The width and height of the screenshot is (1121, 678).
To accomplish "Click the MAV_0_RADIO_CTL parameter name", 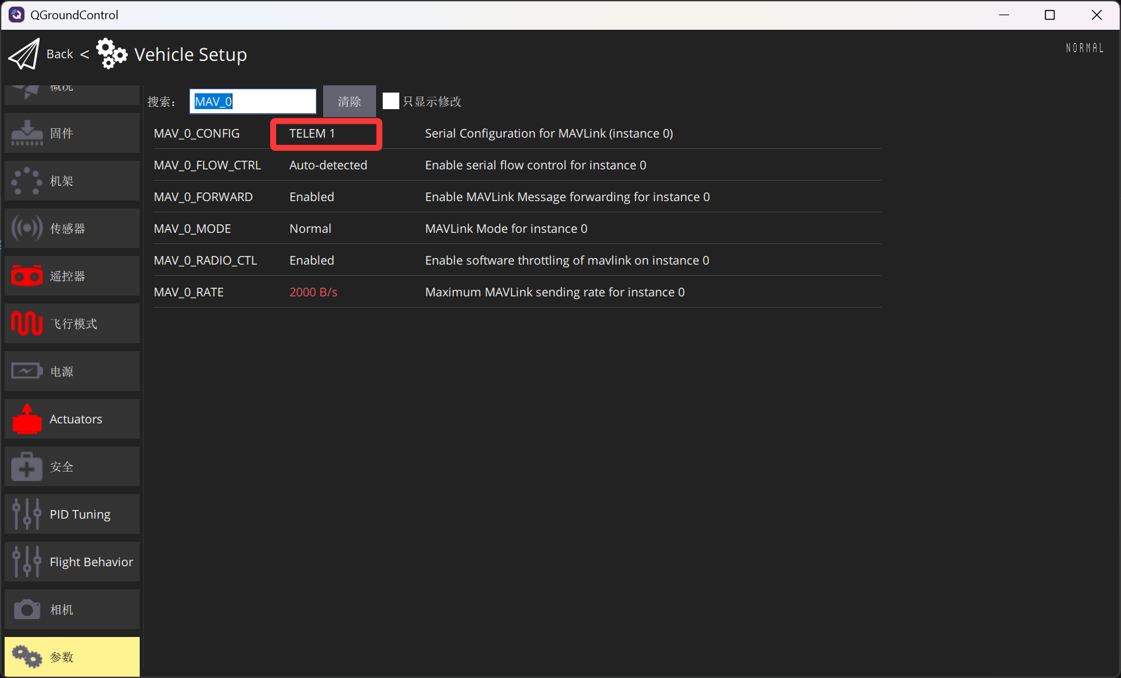I will [x=205, y=261].
